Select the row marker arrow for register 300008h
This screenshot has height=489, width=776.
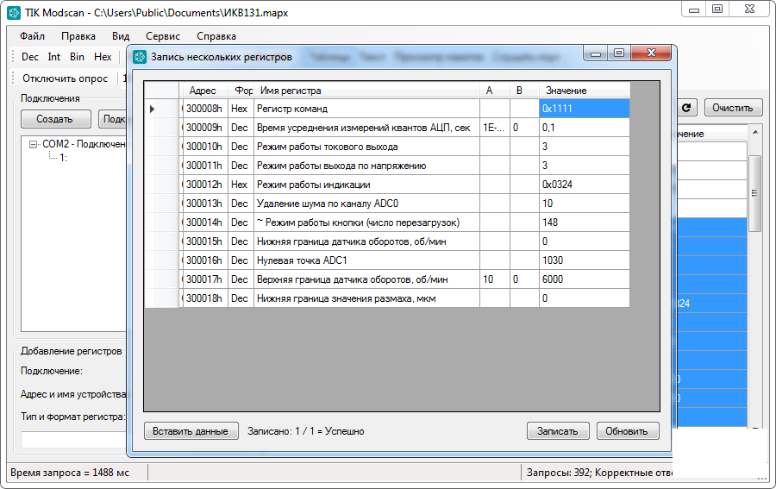point(152,109)
